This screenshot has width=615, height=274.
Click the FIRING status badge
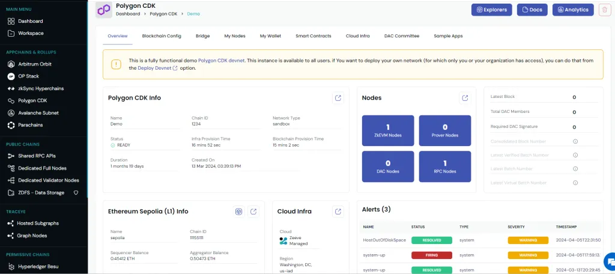click(431, 255)
